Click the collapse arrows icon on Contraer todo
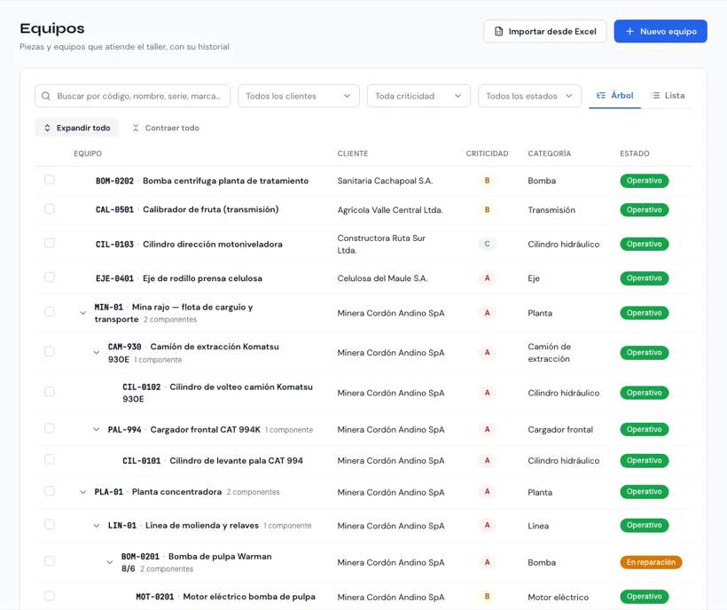This screenshot has height=610, width=727. (136, 128)
